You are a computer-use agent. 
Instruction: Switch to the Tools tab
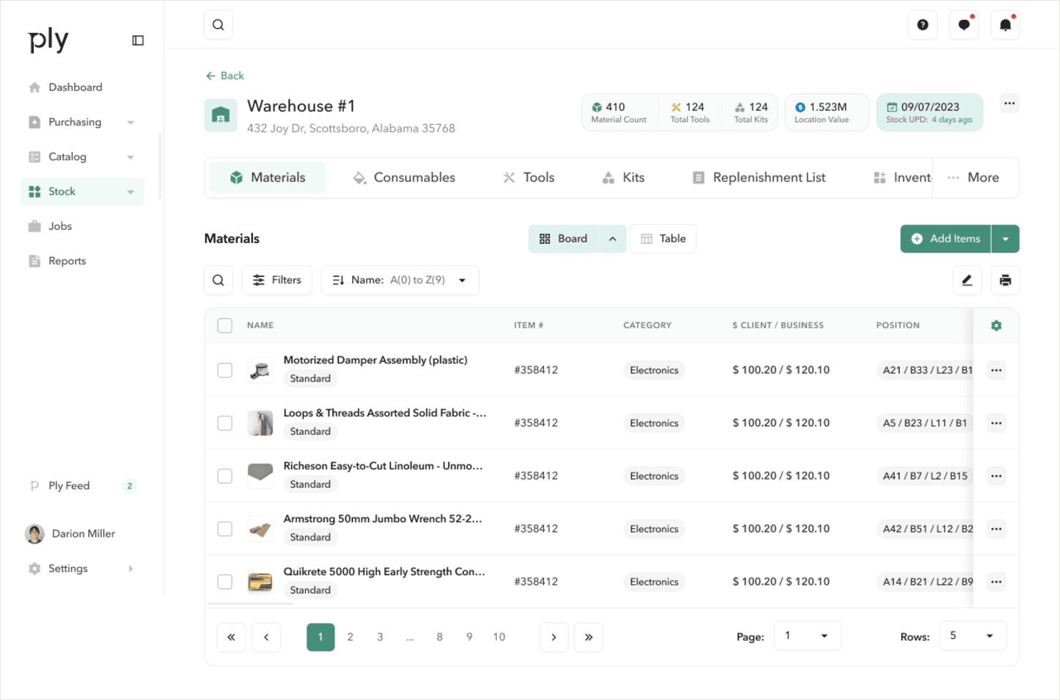[x=529, y=178]
